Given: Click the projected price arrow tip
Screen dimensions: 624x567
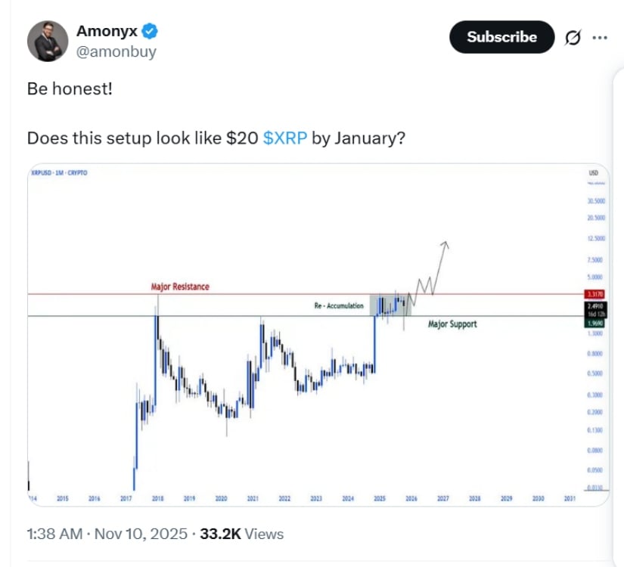Looking at the screenshot, I should pos(445,243).
